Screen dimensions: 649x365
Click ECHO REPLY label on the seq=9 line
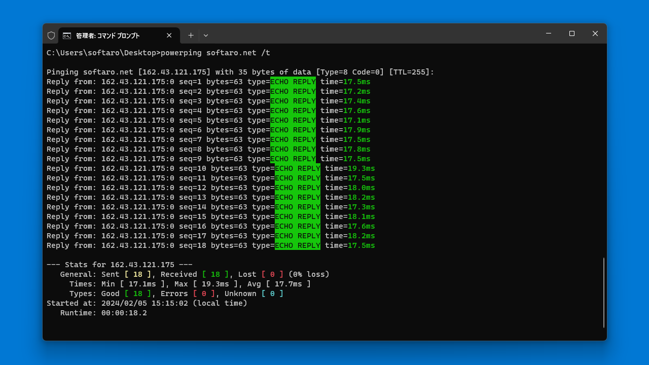click(x=293, y=159)
